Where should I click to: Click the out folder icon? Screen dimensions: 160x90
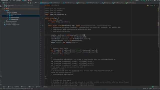(x=6, y=9)
